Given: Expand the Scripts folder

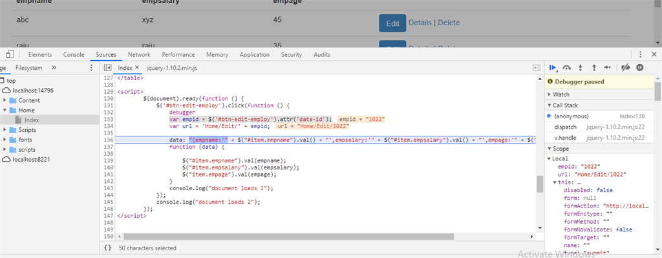Looking at the screenshot, I should click(5, 130).
